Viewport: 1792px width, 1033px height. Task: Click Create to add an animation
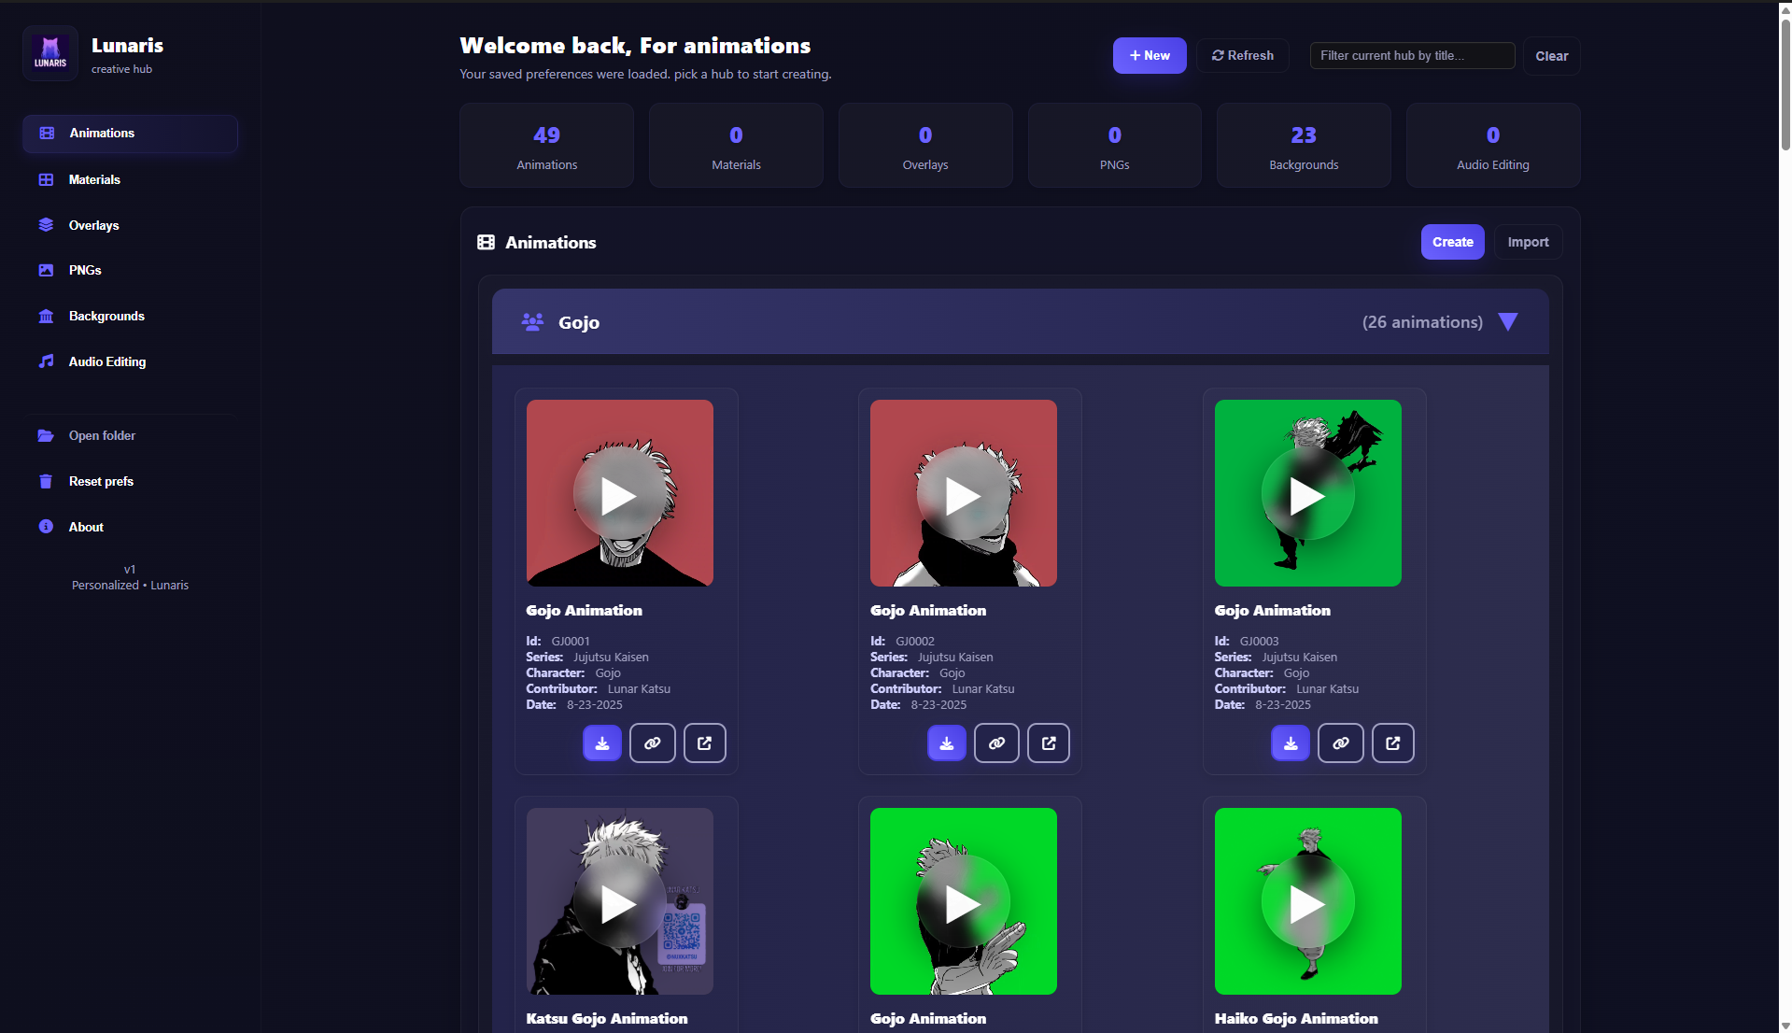click(1451, 241)
